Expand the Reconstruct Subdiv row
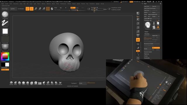 pyautogui.click(x=152, y=44)
